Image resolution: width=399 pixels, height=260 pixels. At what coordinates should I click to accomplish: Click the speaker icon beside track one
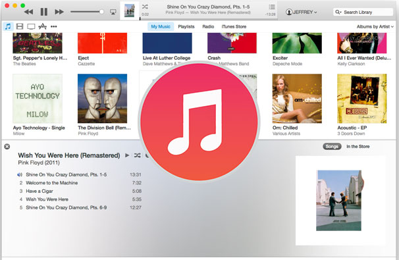click(20, 174)
